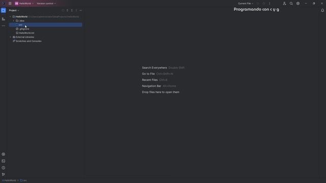This screenshot has width=326, height=183.
Task: Click src in bottom breadcrumb
Action: click(x=23, y=180)
